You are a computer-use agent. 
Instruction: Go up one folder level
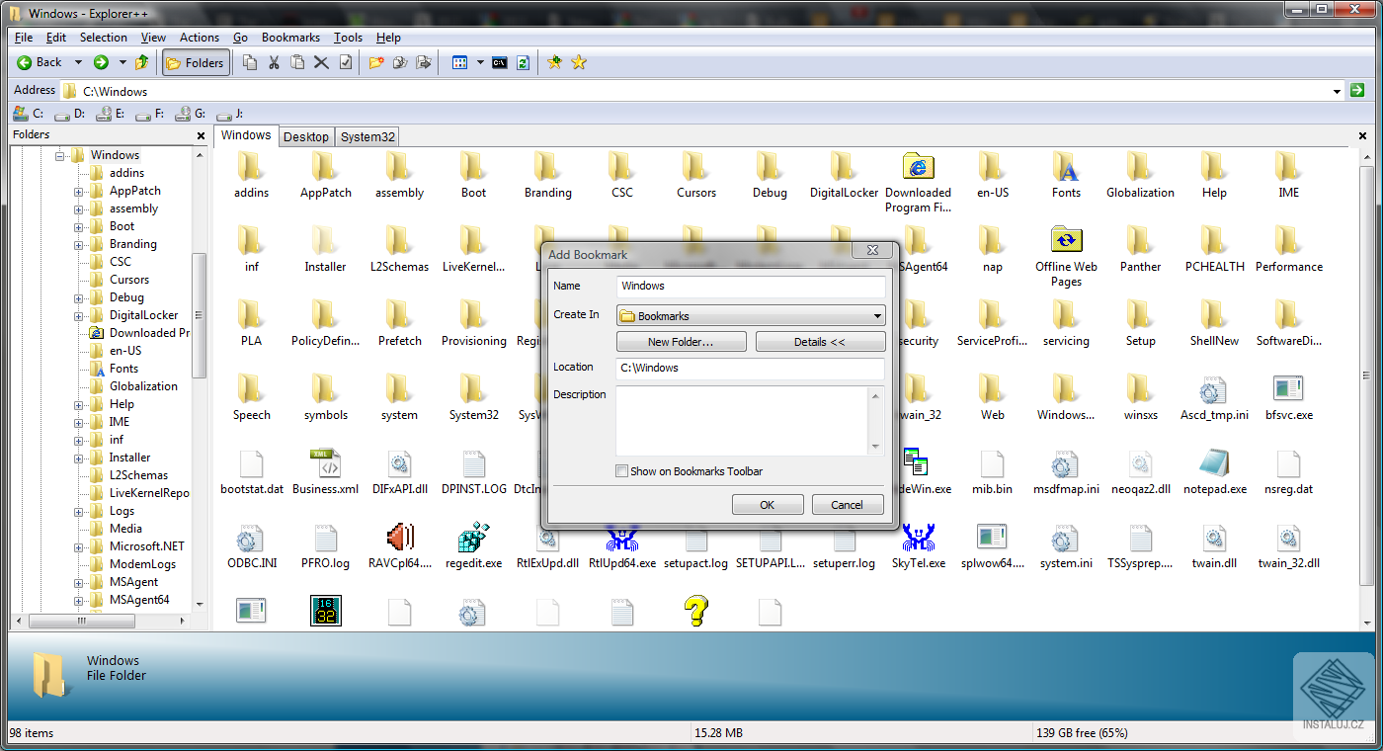(x=142, y=62)
